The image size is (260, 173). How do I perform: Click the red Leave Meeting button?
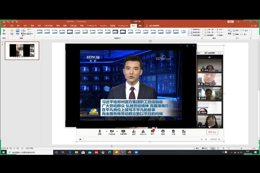212,132
